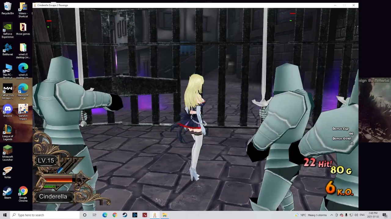Click the 'Cinderella' character name plate
391x219 pixels.
(x=53, y=196)
